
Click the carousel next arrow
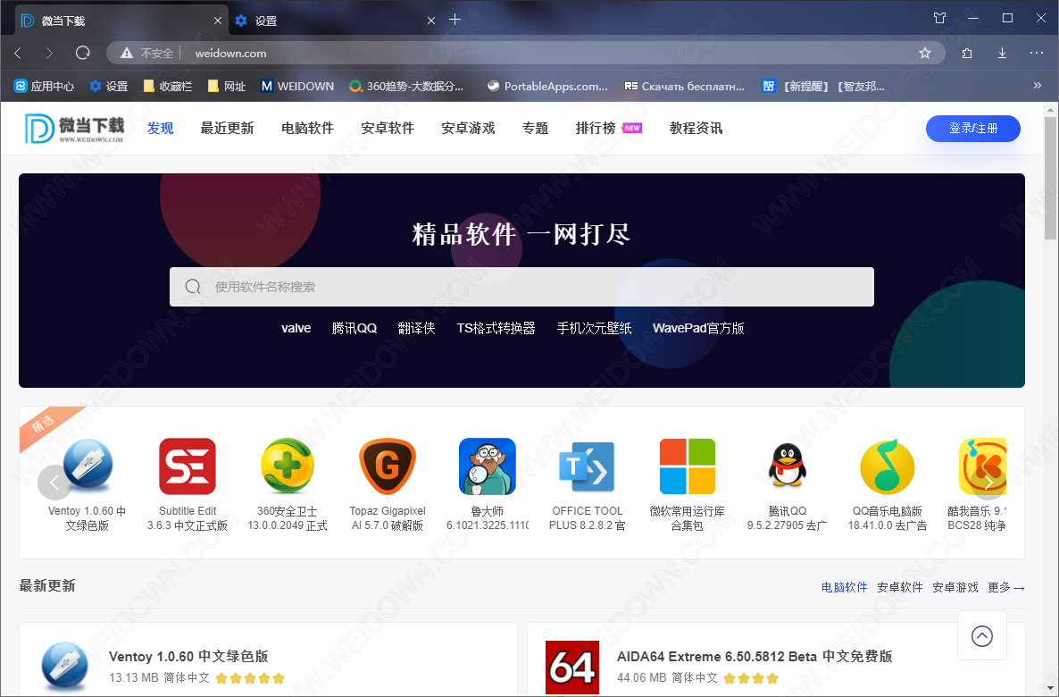coord(988,483)
